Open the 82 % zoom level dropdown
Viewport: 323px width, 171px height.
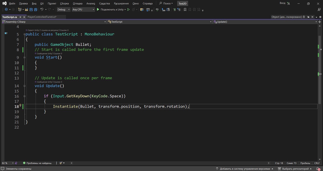pyautogui.click(x=7, y=163)
